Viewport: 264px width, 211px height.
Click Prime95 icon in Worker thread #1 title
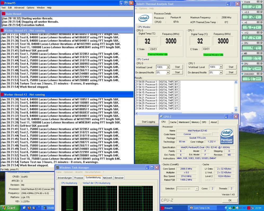[x=2, y=30]
